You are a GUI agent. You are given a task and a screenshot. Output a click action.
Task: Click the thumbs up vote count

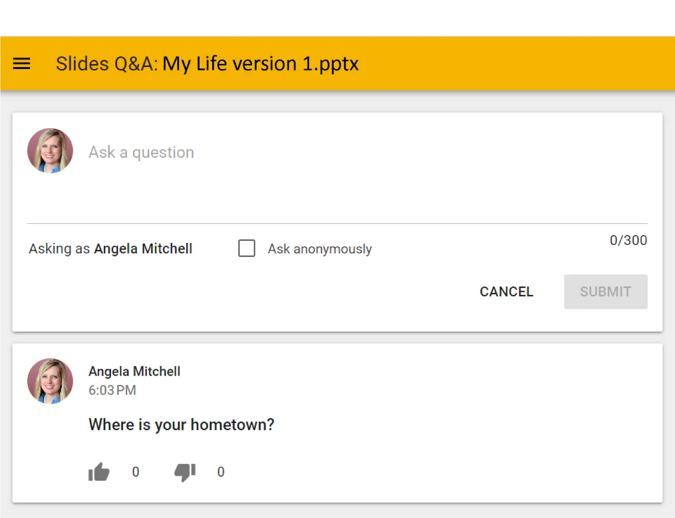click(x=135, y=472)
